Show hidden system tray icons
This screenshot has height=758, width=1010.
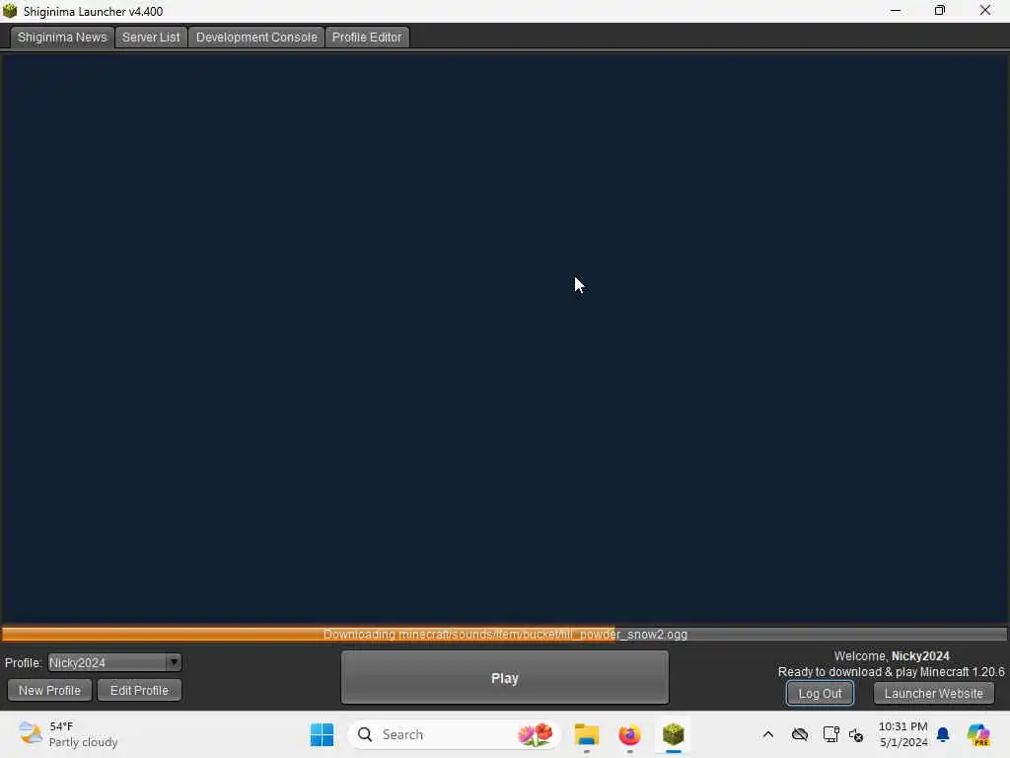click(x=767, y=734)
